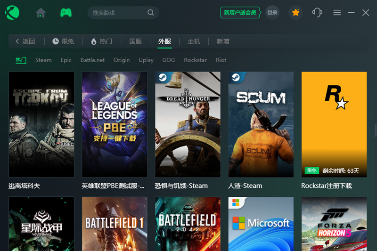Type in the 搜索游戏 search field
This screenshot has width=377, height=251.
[118, 13]
